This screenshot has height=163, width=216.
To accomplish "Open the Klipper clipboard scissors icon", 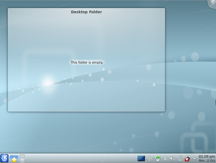I will tap(166, 158).
